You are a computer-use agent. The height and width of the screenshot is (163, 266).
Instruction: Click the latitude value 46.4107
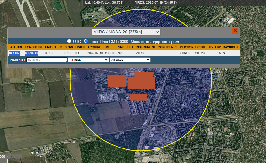pos(14,53)
